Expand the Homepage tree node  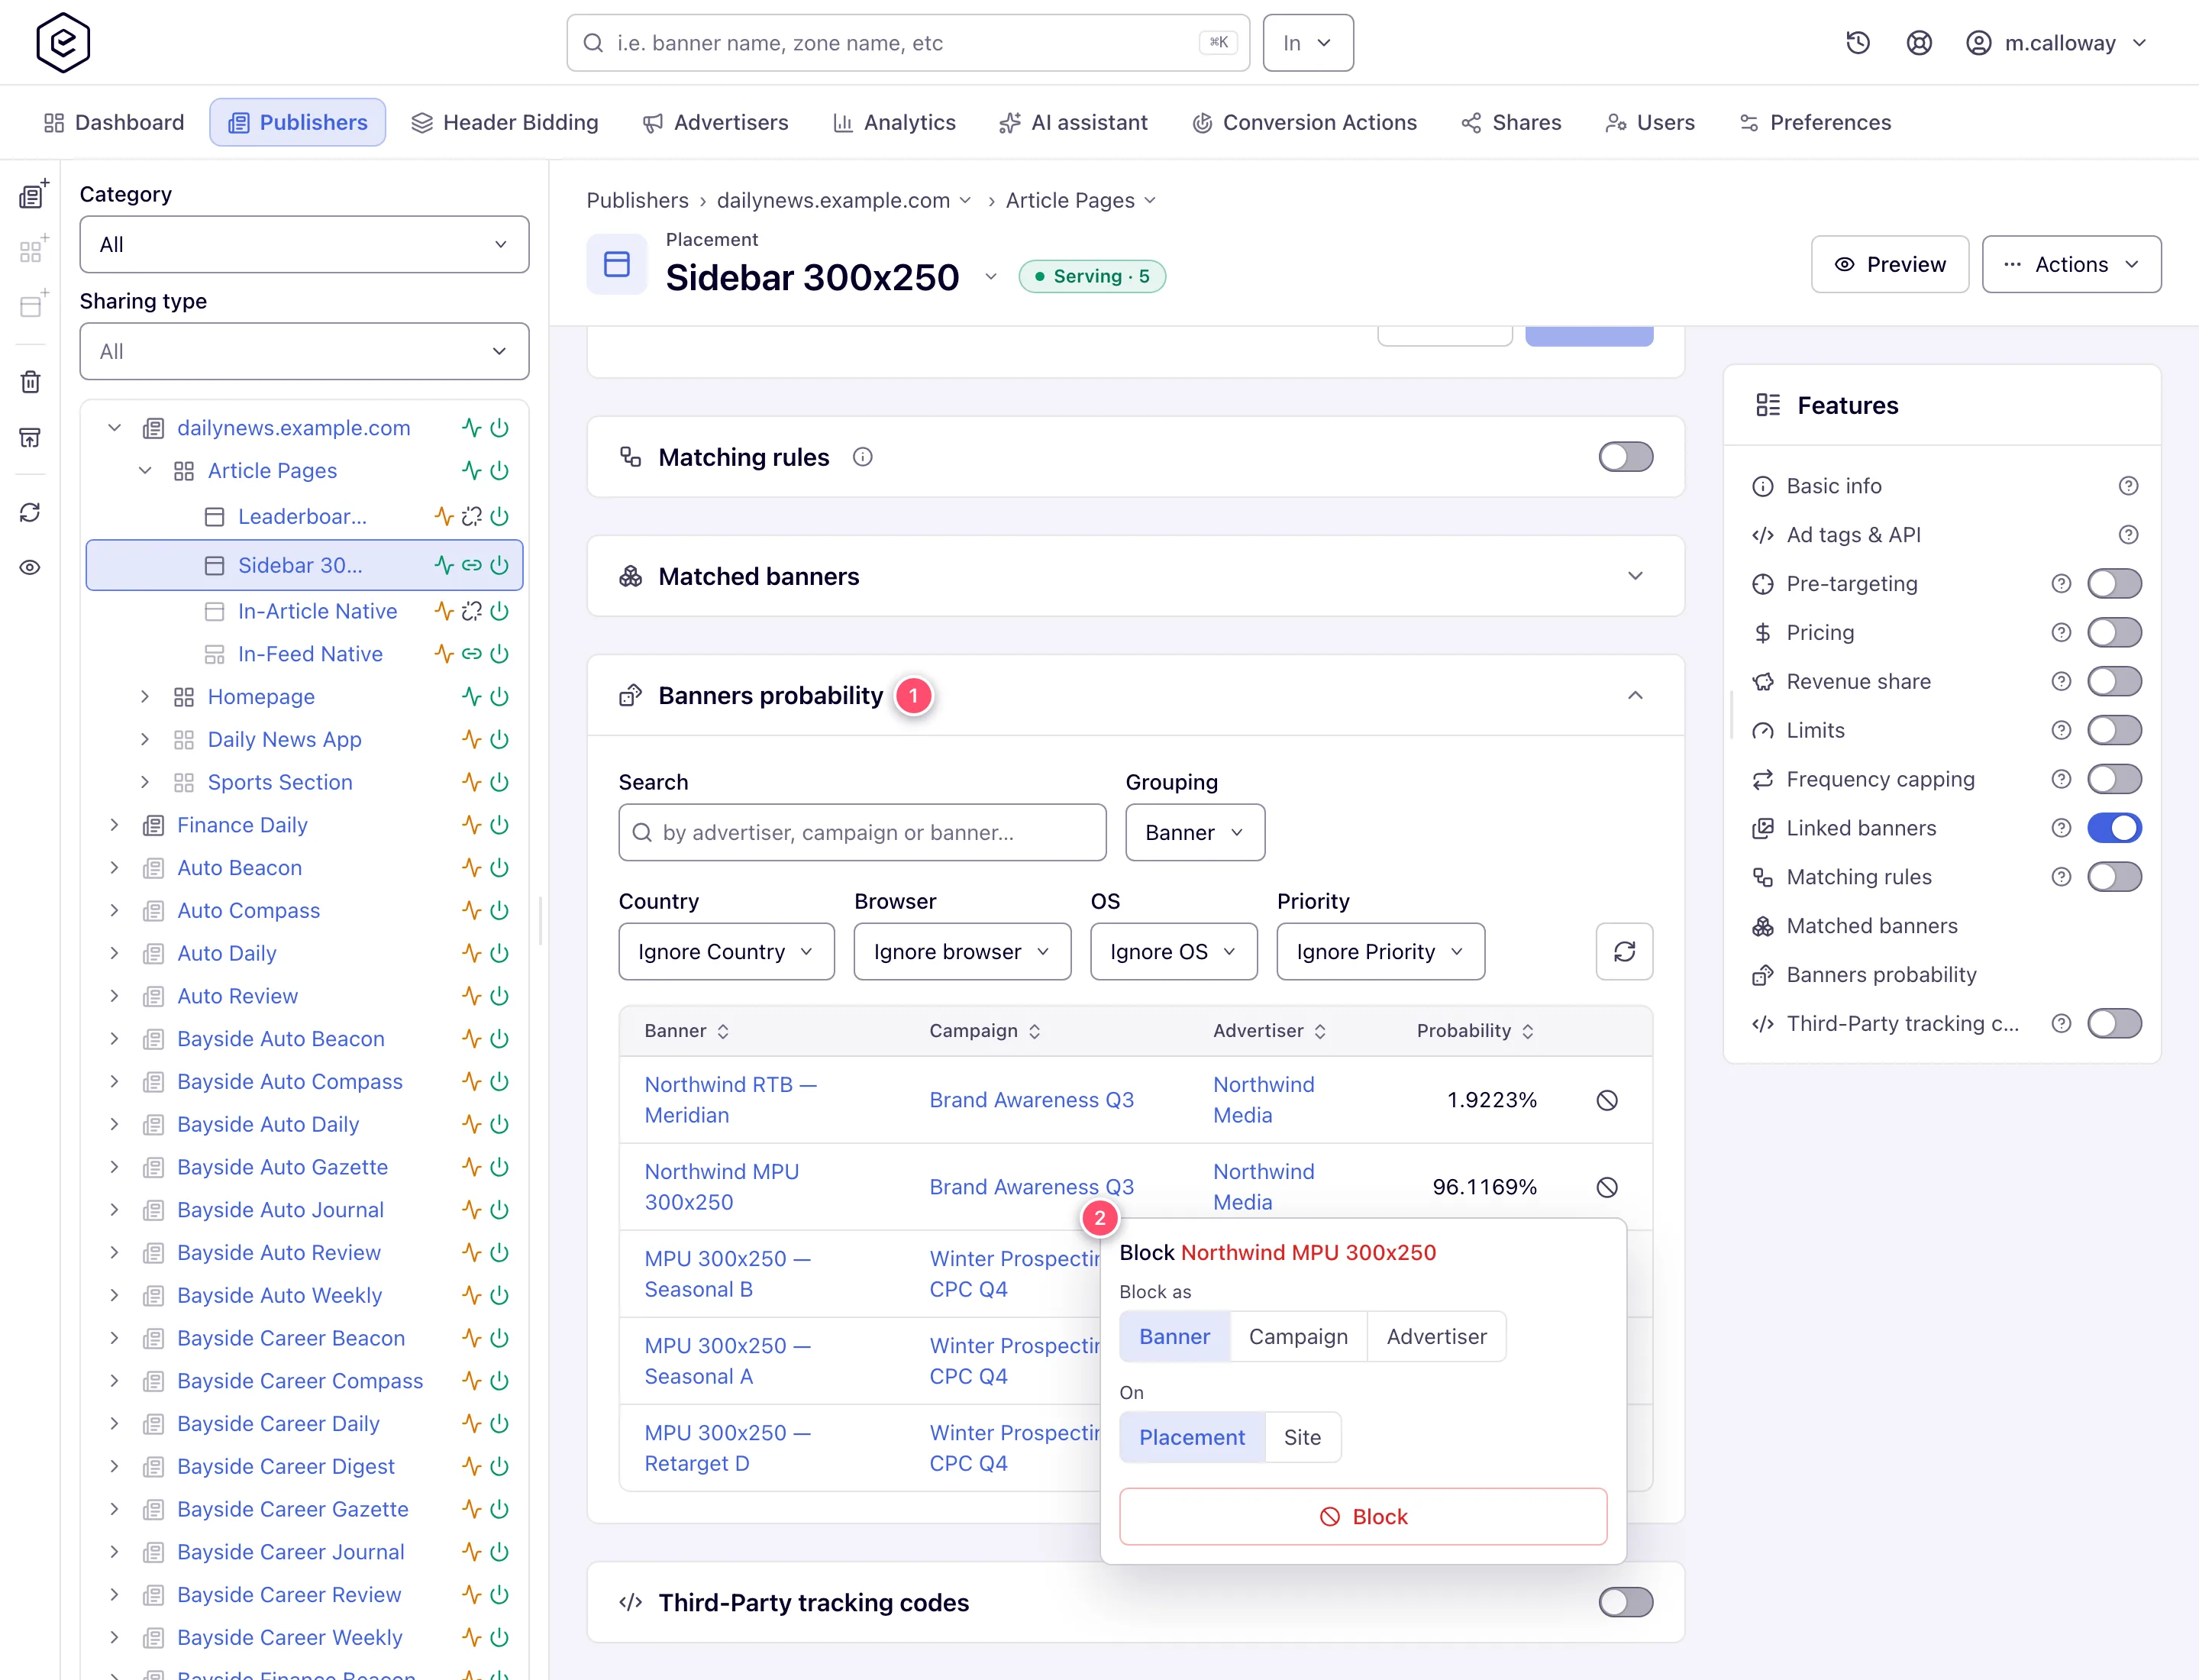(145, 697)
